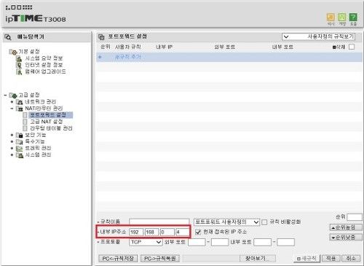This screenshot has height=266, width=364.
Task: Click the 고급 설정 green gear icon
Action: point(13,95)
